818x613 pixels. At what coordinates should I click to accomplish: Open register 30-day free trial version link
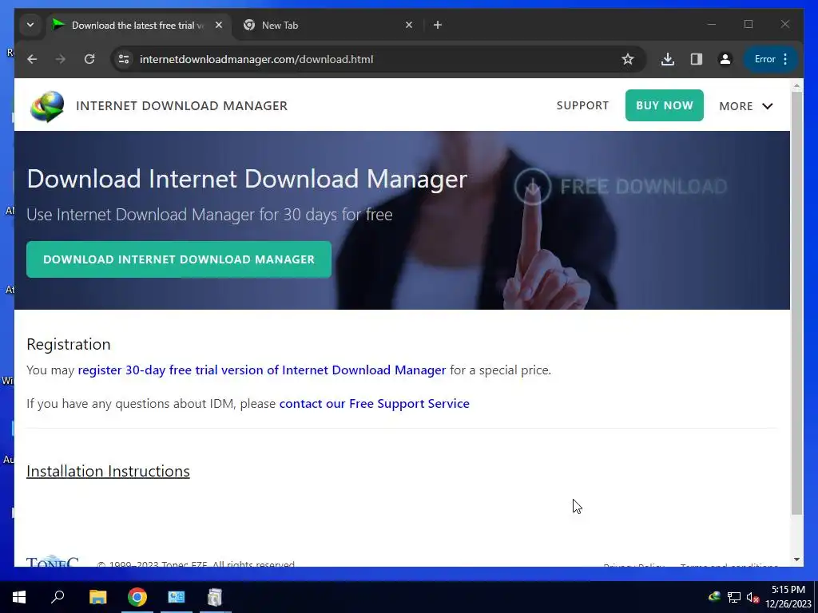click(x=262, y=370)
